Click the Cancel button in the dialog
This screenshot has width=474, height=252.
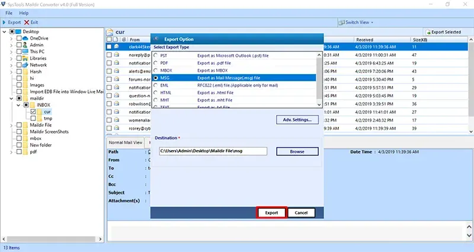click(x=301, y=213)
